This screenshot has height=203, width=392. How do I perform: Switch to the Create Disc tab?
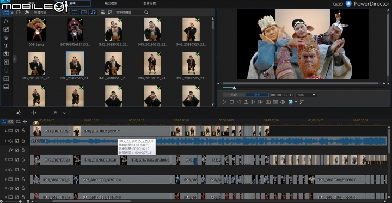tap(150, 3)
